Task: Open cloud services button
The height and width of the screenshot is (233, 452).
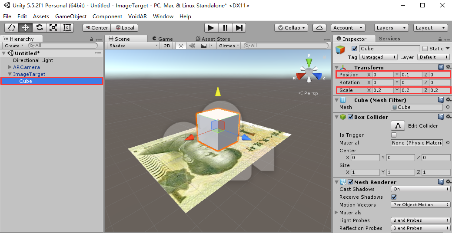Action: coord(319,28)
